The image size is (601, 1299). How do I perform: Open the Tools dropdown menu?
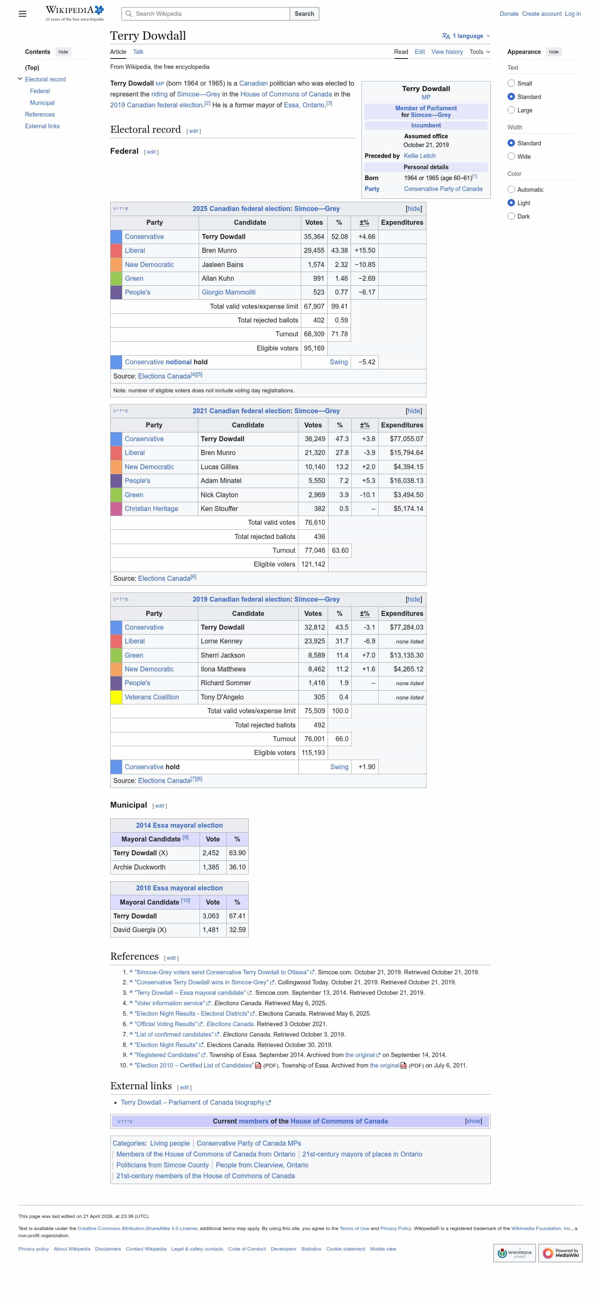coord(479,52)
